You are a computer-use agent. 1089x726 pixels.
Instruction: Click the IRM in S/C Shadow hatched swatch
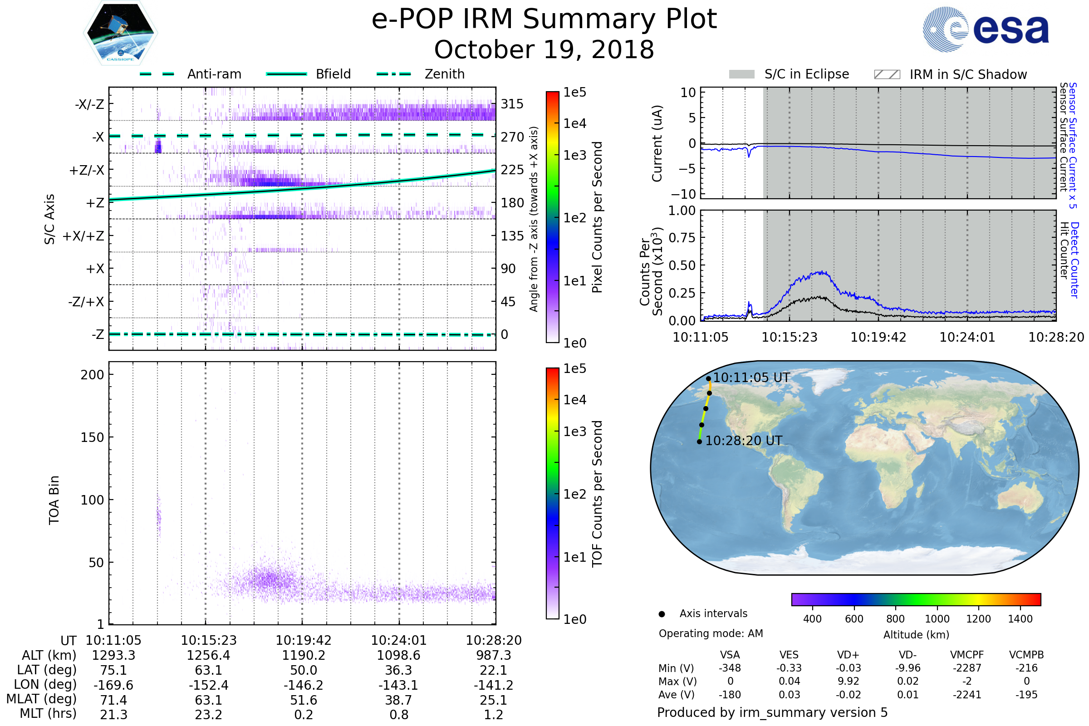887,74
